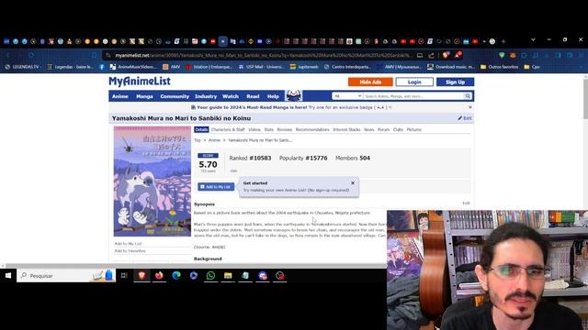This screenshot has height=330, width=588.
Task: Click the Brave shields lion icon
Action: (446, 55)
